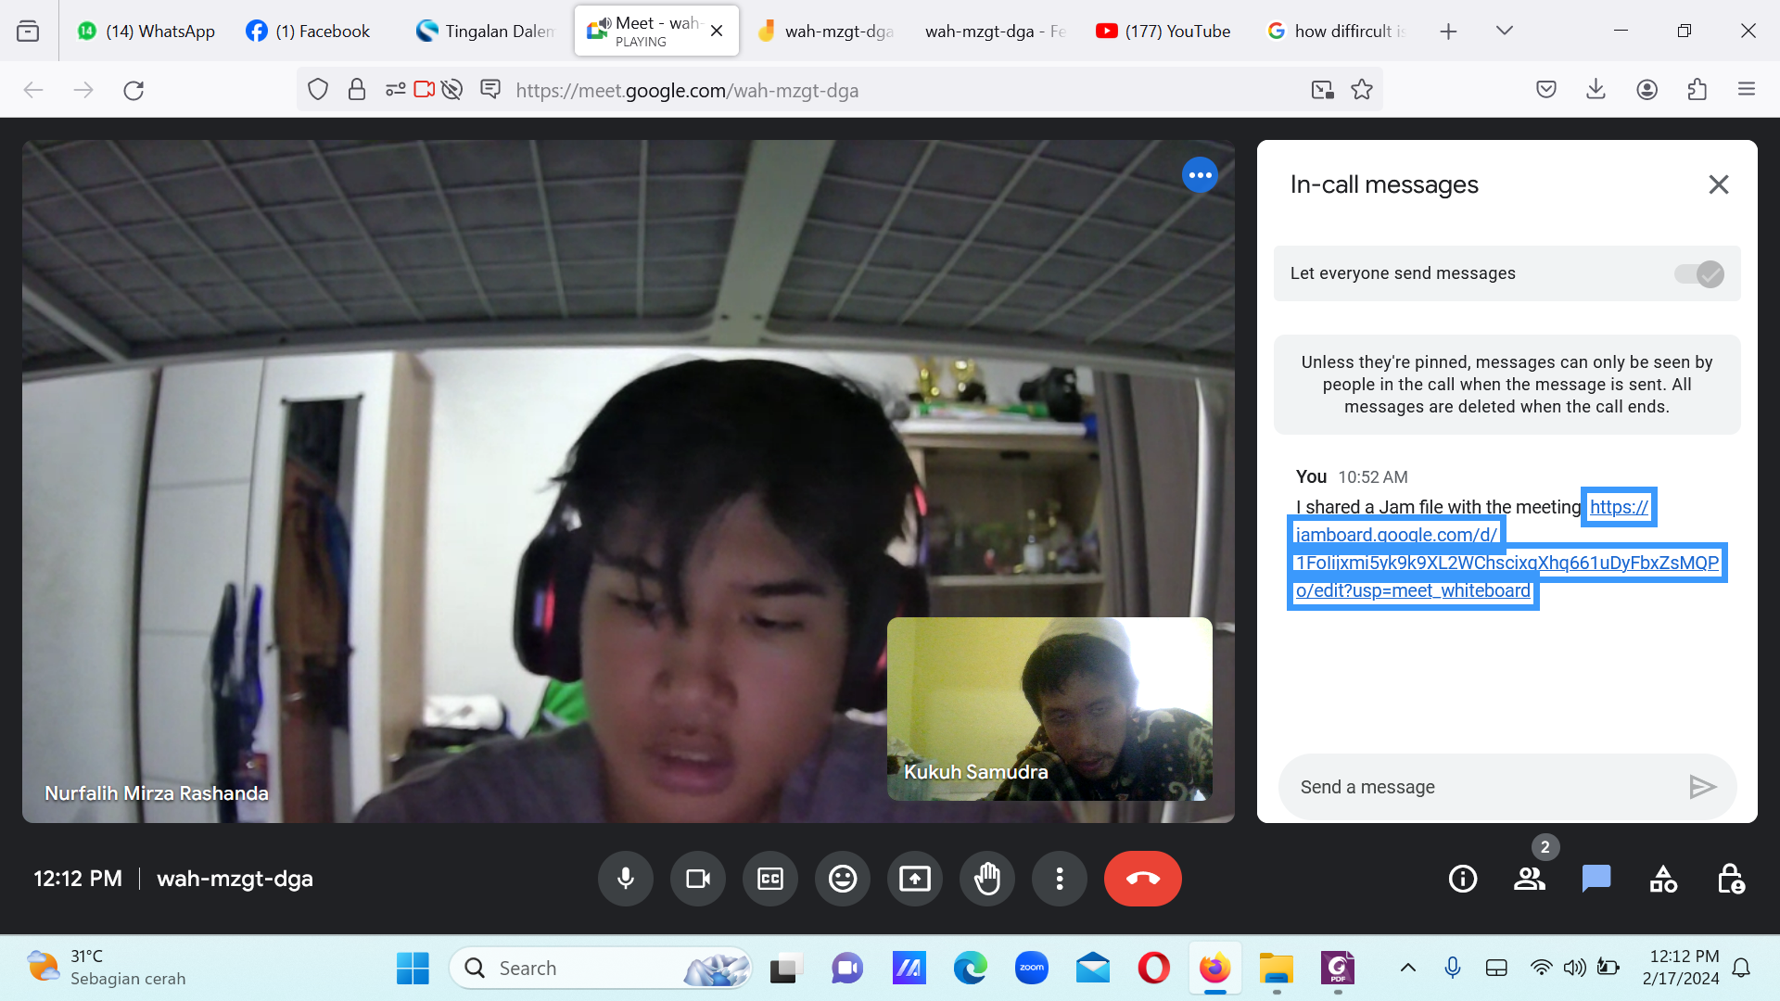Open the Activities shapes icon
The image size is (1780, 1001).
(1663, 879)
